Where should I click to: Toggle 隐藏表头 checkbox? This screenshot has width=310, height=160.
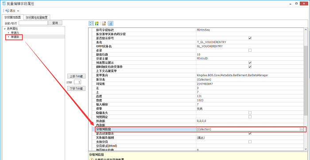250,113
